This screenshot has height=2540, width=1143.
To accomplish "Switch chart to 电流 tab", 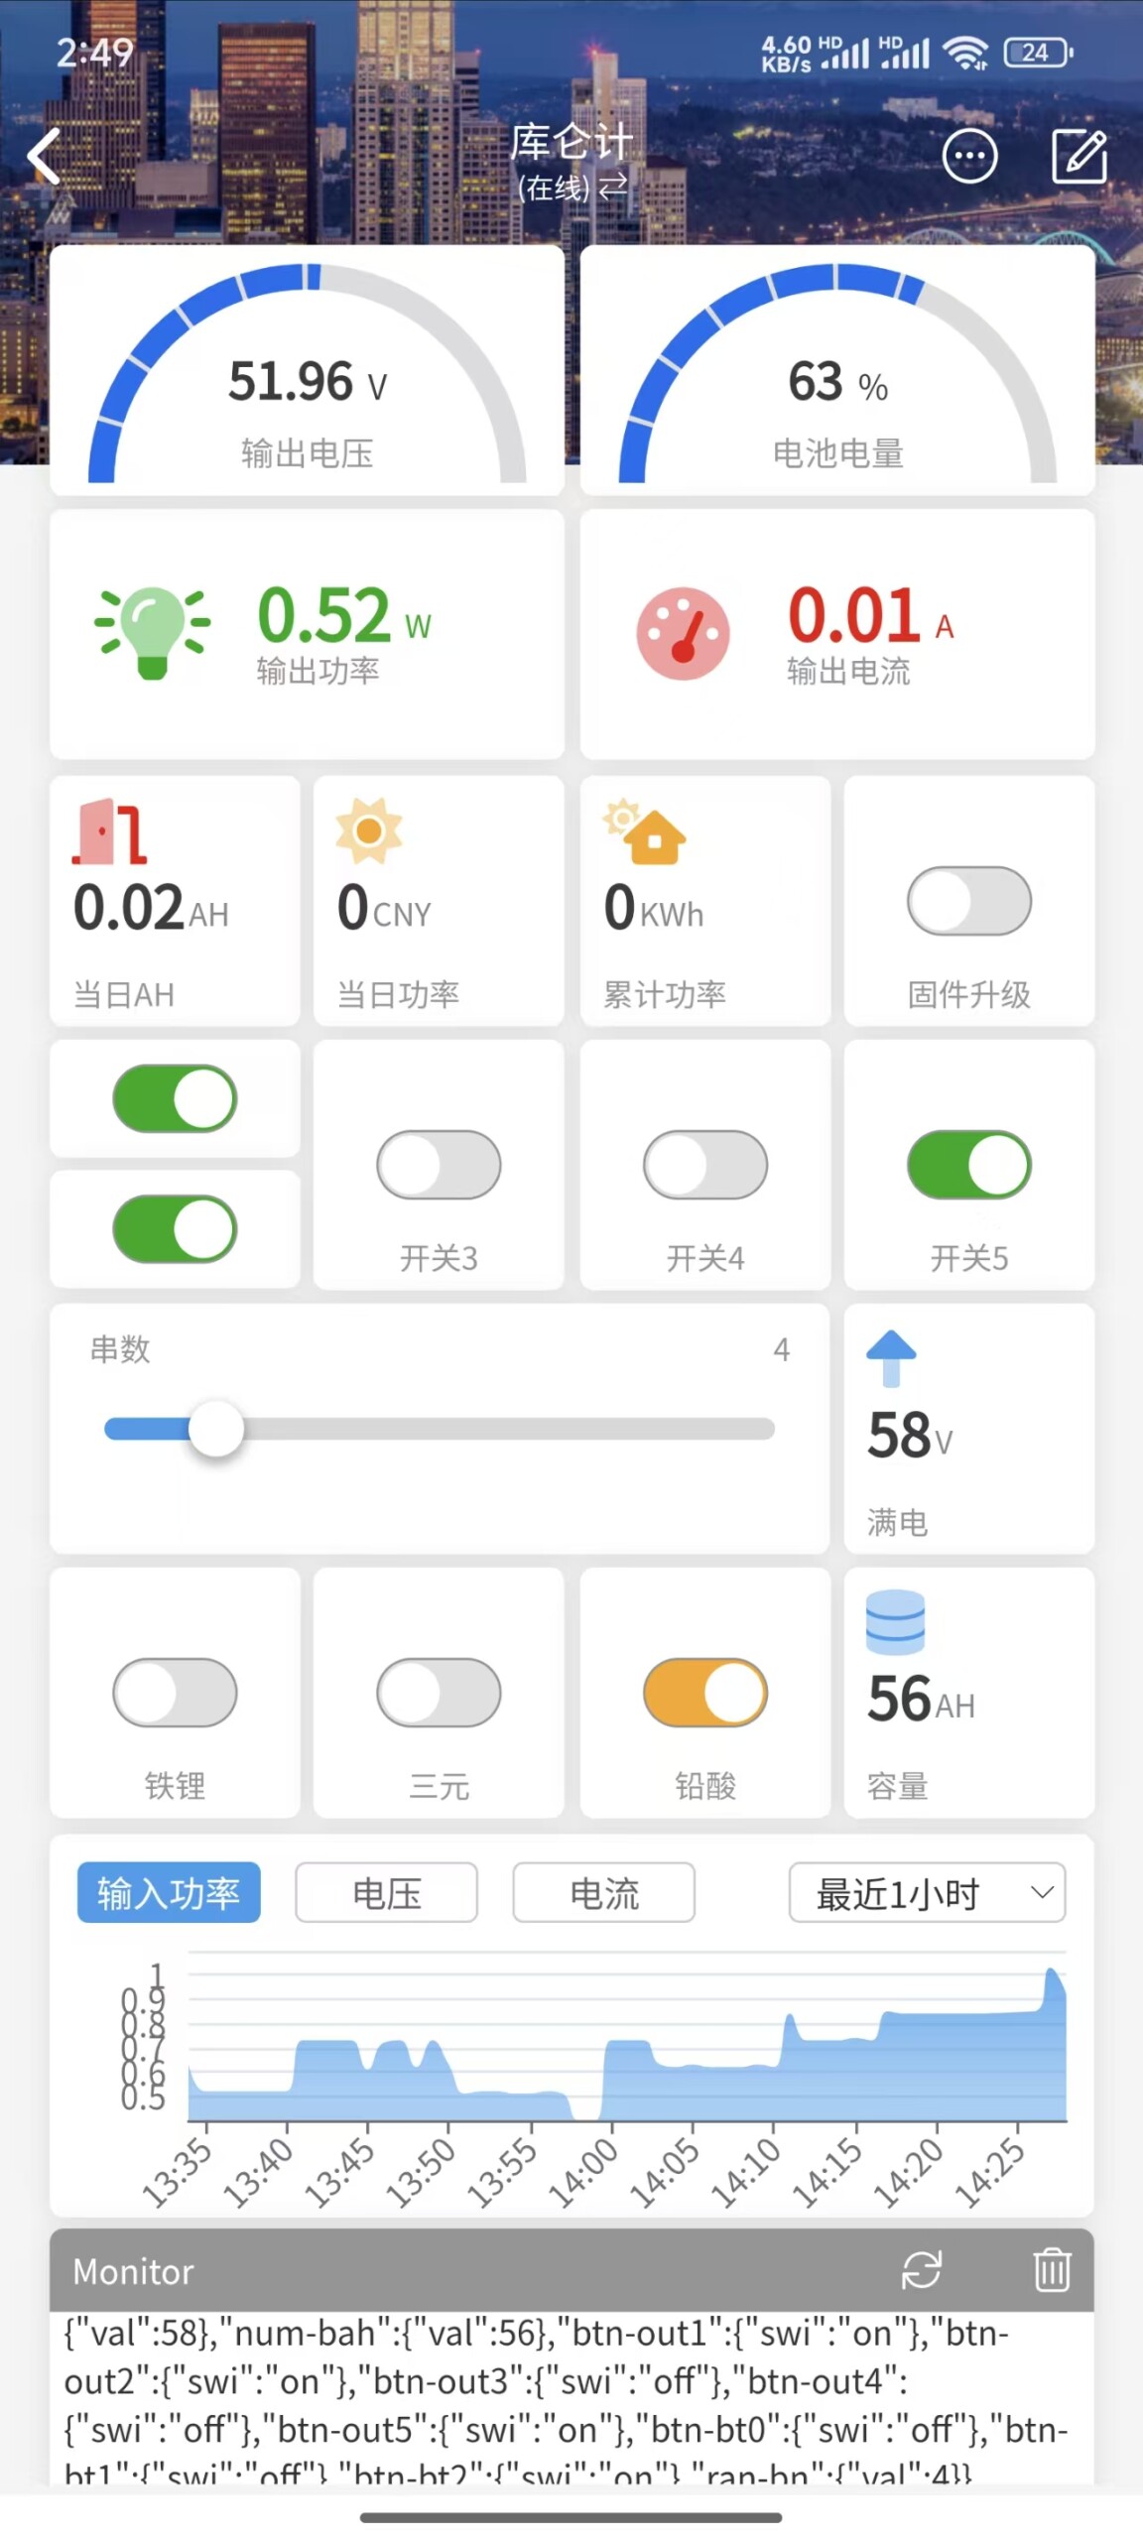I will point(604,1892).
